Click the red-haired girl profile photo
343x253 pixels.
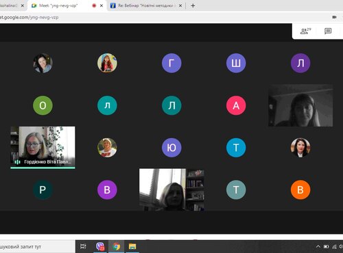[107, 63]
